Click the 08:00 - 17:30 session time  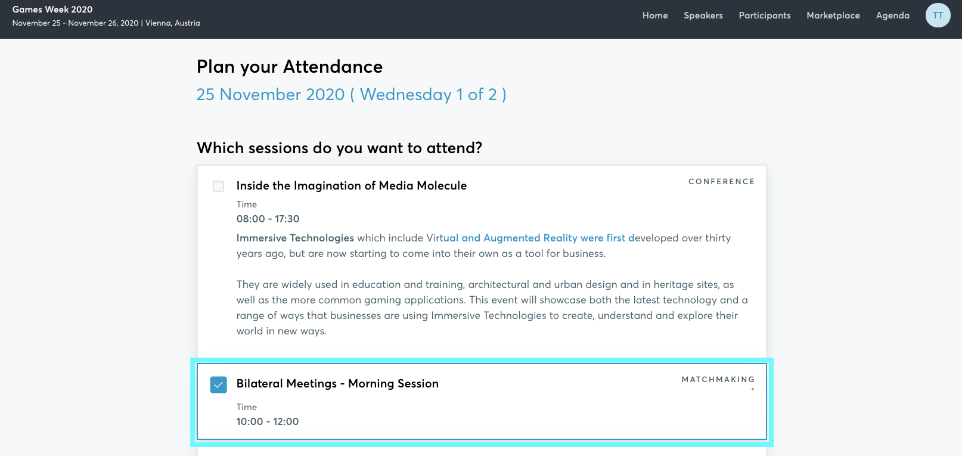268,219
